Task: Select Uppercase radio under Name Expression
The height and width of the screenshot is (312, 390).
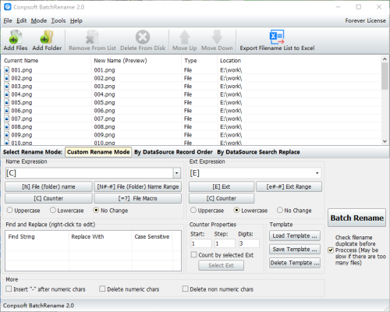Action: click(x=9, y=210)
